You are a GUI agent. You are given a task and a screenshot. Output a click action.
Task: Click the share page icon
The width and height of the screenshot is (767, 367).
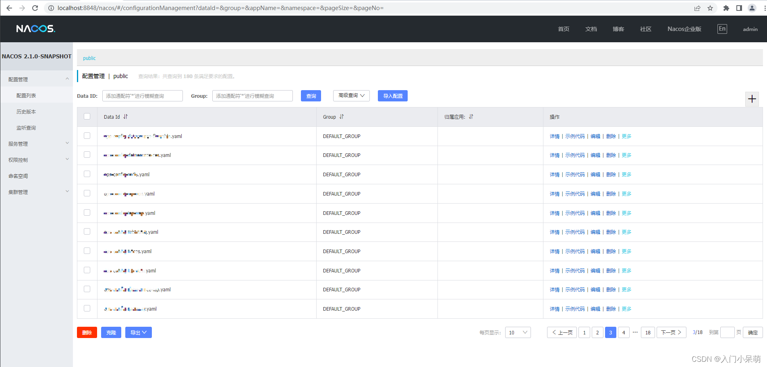click(x=697, y=8)
